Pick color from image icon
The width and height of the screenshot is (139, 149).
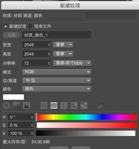point(27,105)
